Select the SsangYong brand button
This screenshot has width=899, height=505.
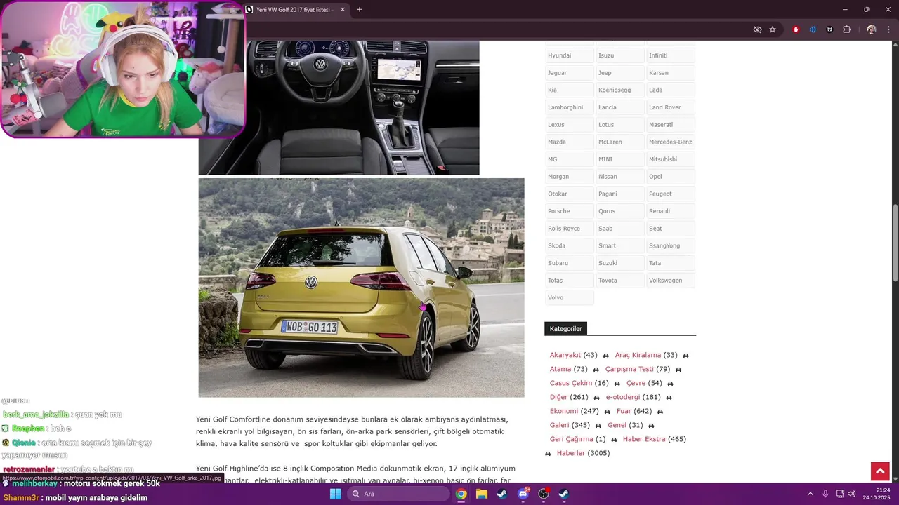(671, 245)
